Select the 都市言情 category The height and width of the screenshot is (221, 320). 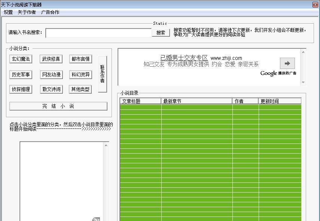tap(80, 59)
